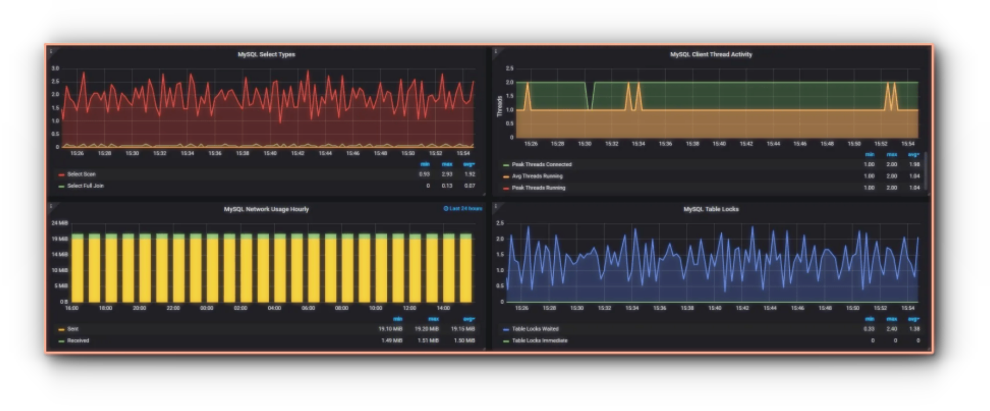990x411 pixels.
Task: Sort Network Usage Hourly legend by min
Action: (397, 319)
